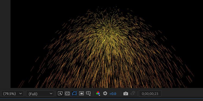Open the Fast Previews options
Viewport: 203px width, 101px height.
coord(60,93)
